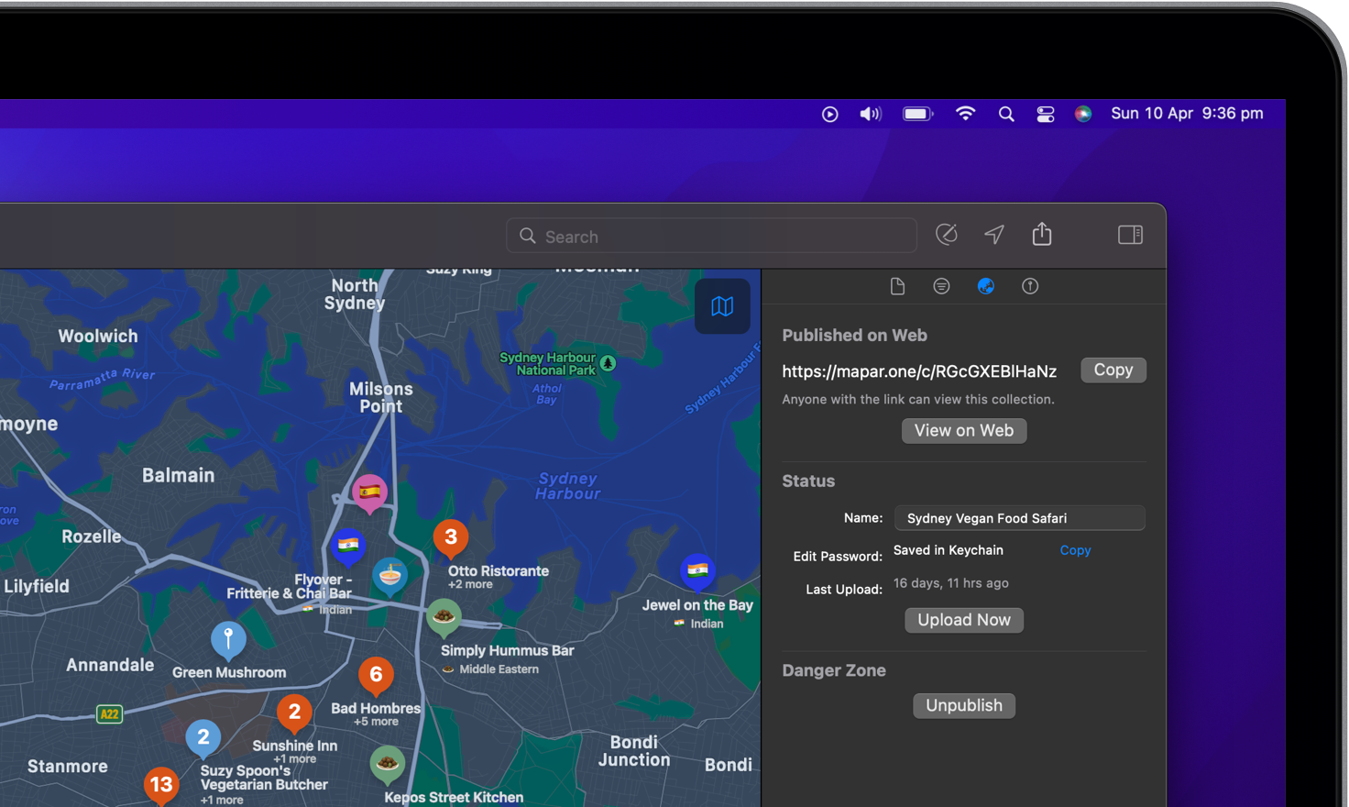This screenshot has height=807, width=1349.
Task: Expand the Bad Hombres cluster of 6
Action: click(376, 677)
